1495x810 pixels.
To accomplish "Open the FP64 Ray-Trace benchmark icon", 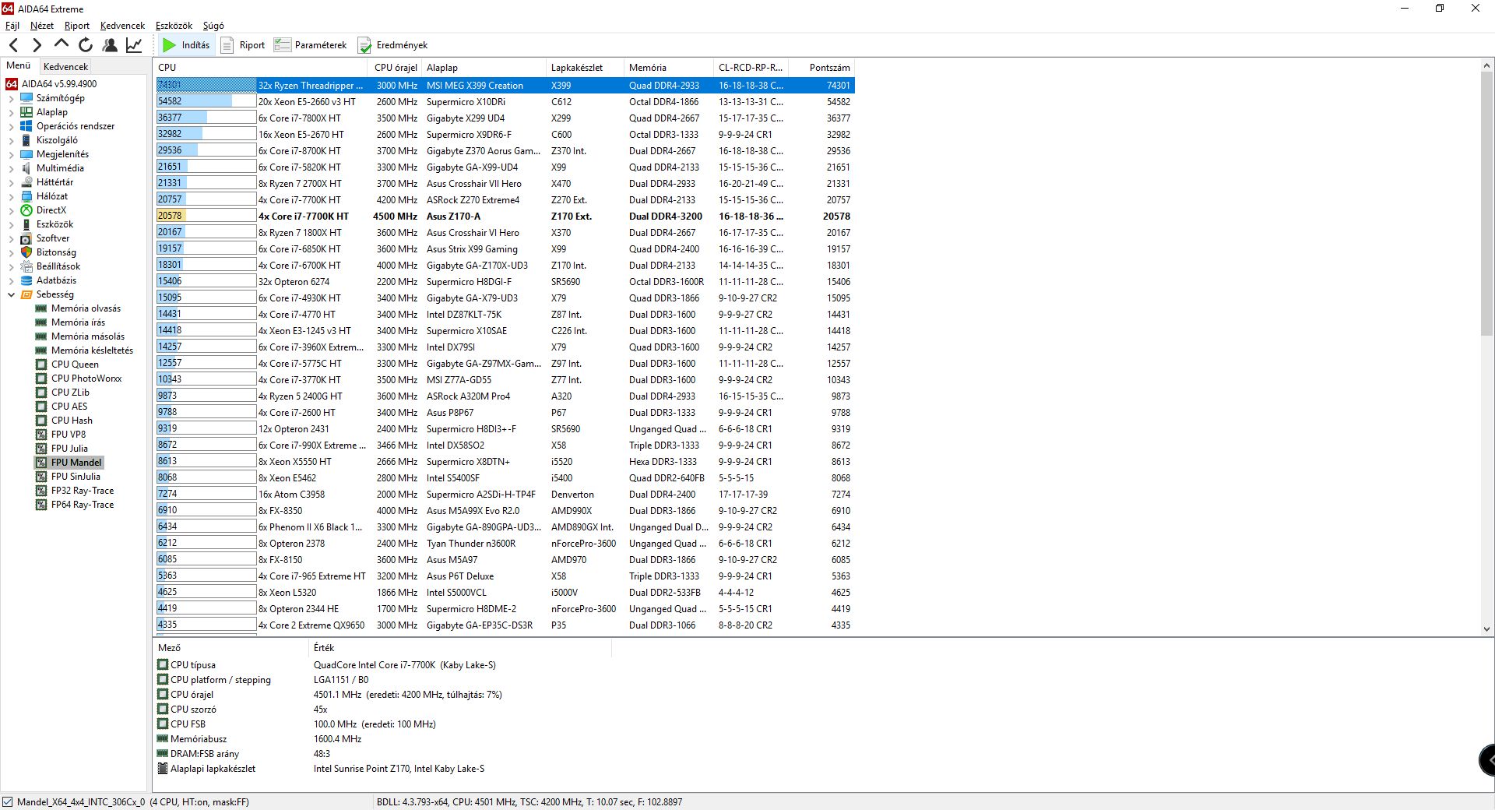I will point(41,505).
